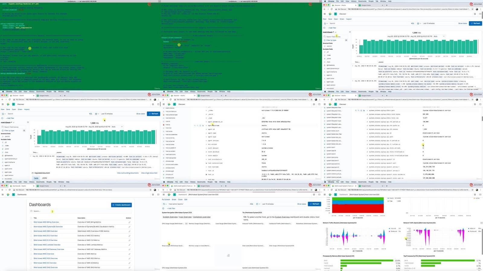Open the space avatar in Dashboards list window
Screen dimensions: 483x271
coord(14,195)
